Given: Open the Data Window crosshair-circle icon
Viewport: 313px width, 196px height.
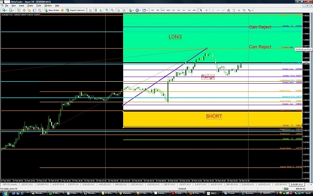Looking at the screenshot, I should [24, 10].
